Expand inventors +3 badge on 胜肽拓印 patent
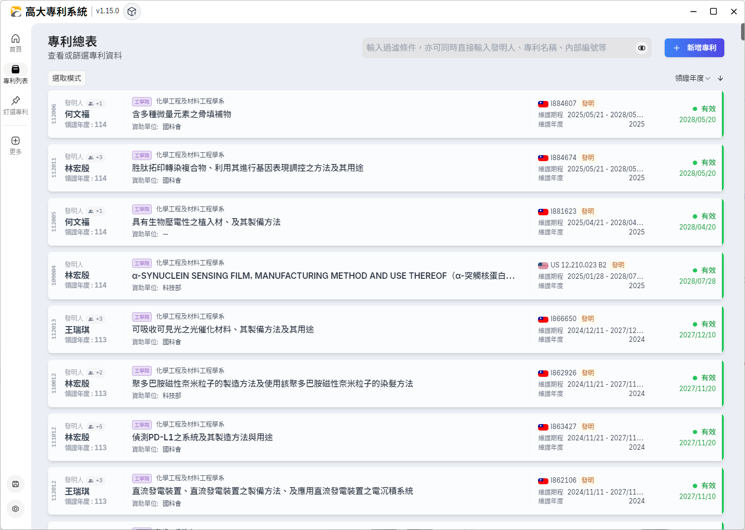Screen dimensions: 745x530 click(96, 157)
